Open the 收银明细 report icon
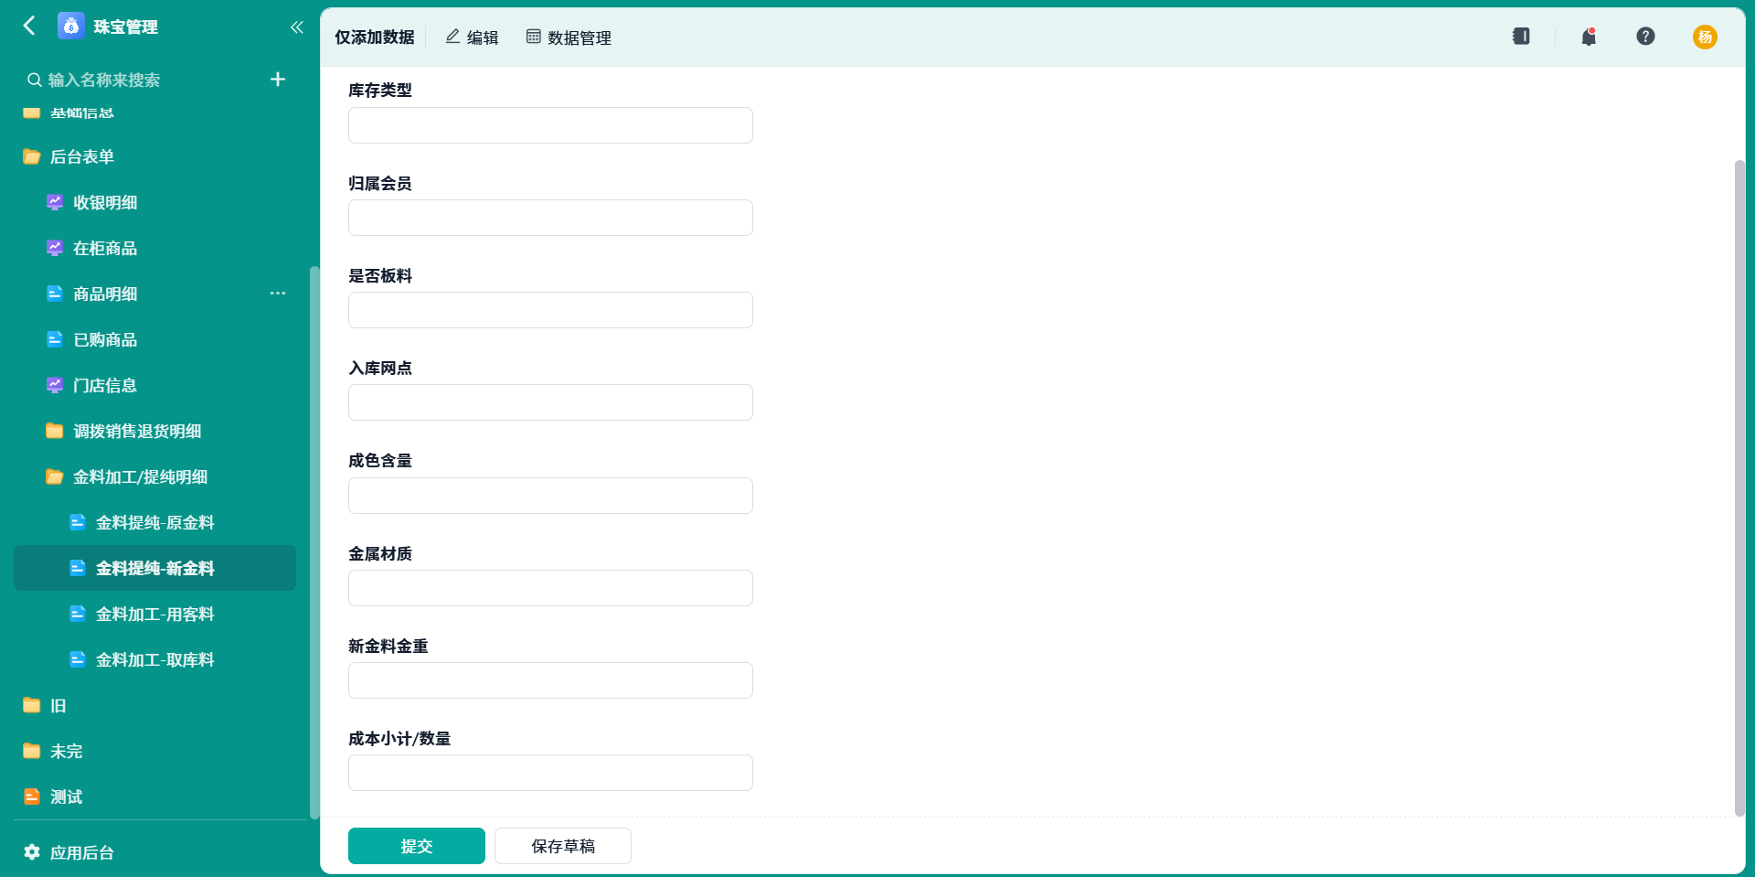The width and height of the screenshot is (1755, 877). tap(55, 202)
